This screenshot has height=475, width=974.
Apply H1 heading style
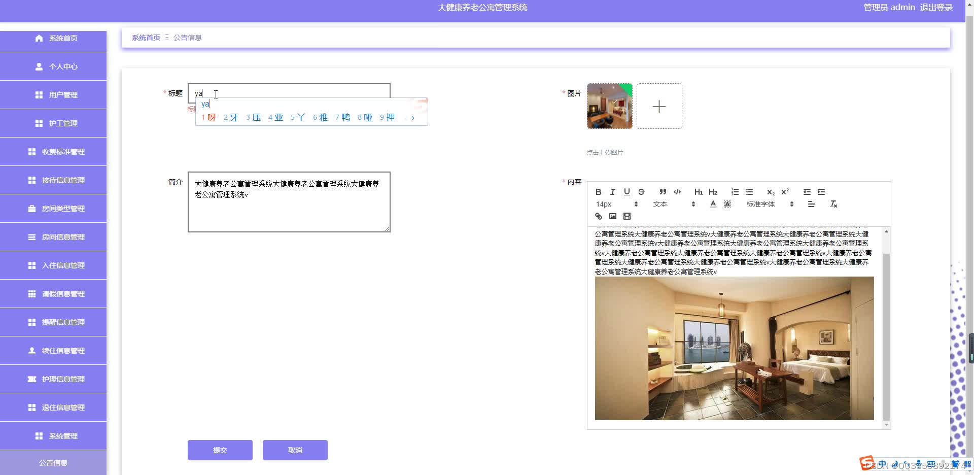[699, 192]
